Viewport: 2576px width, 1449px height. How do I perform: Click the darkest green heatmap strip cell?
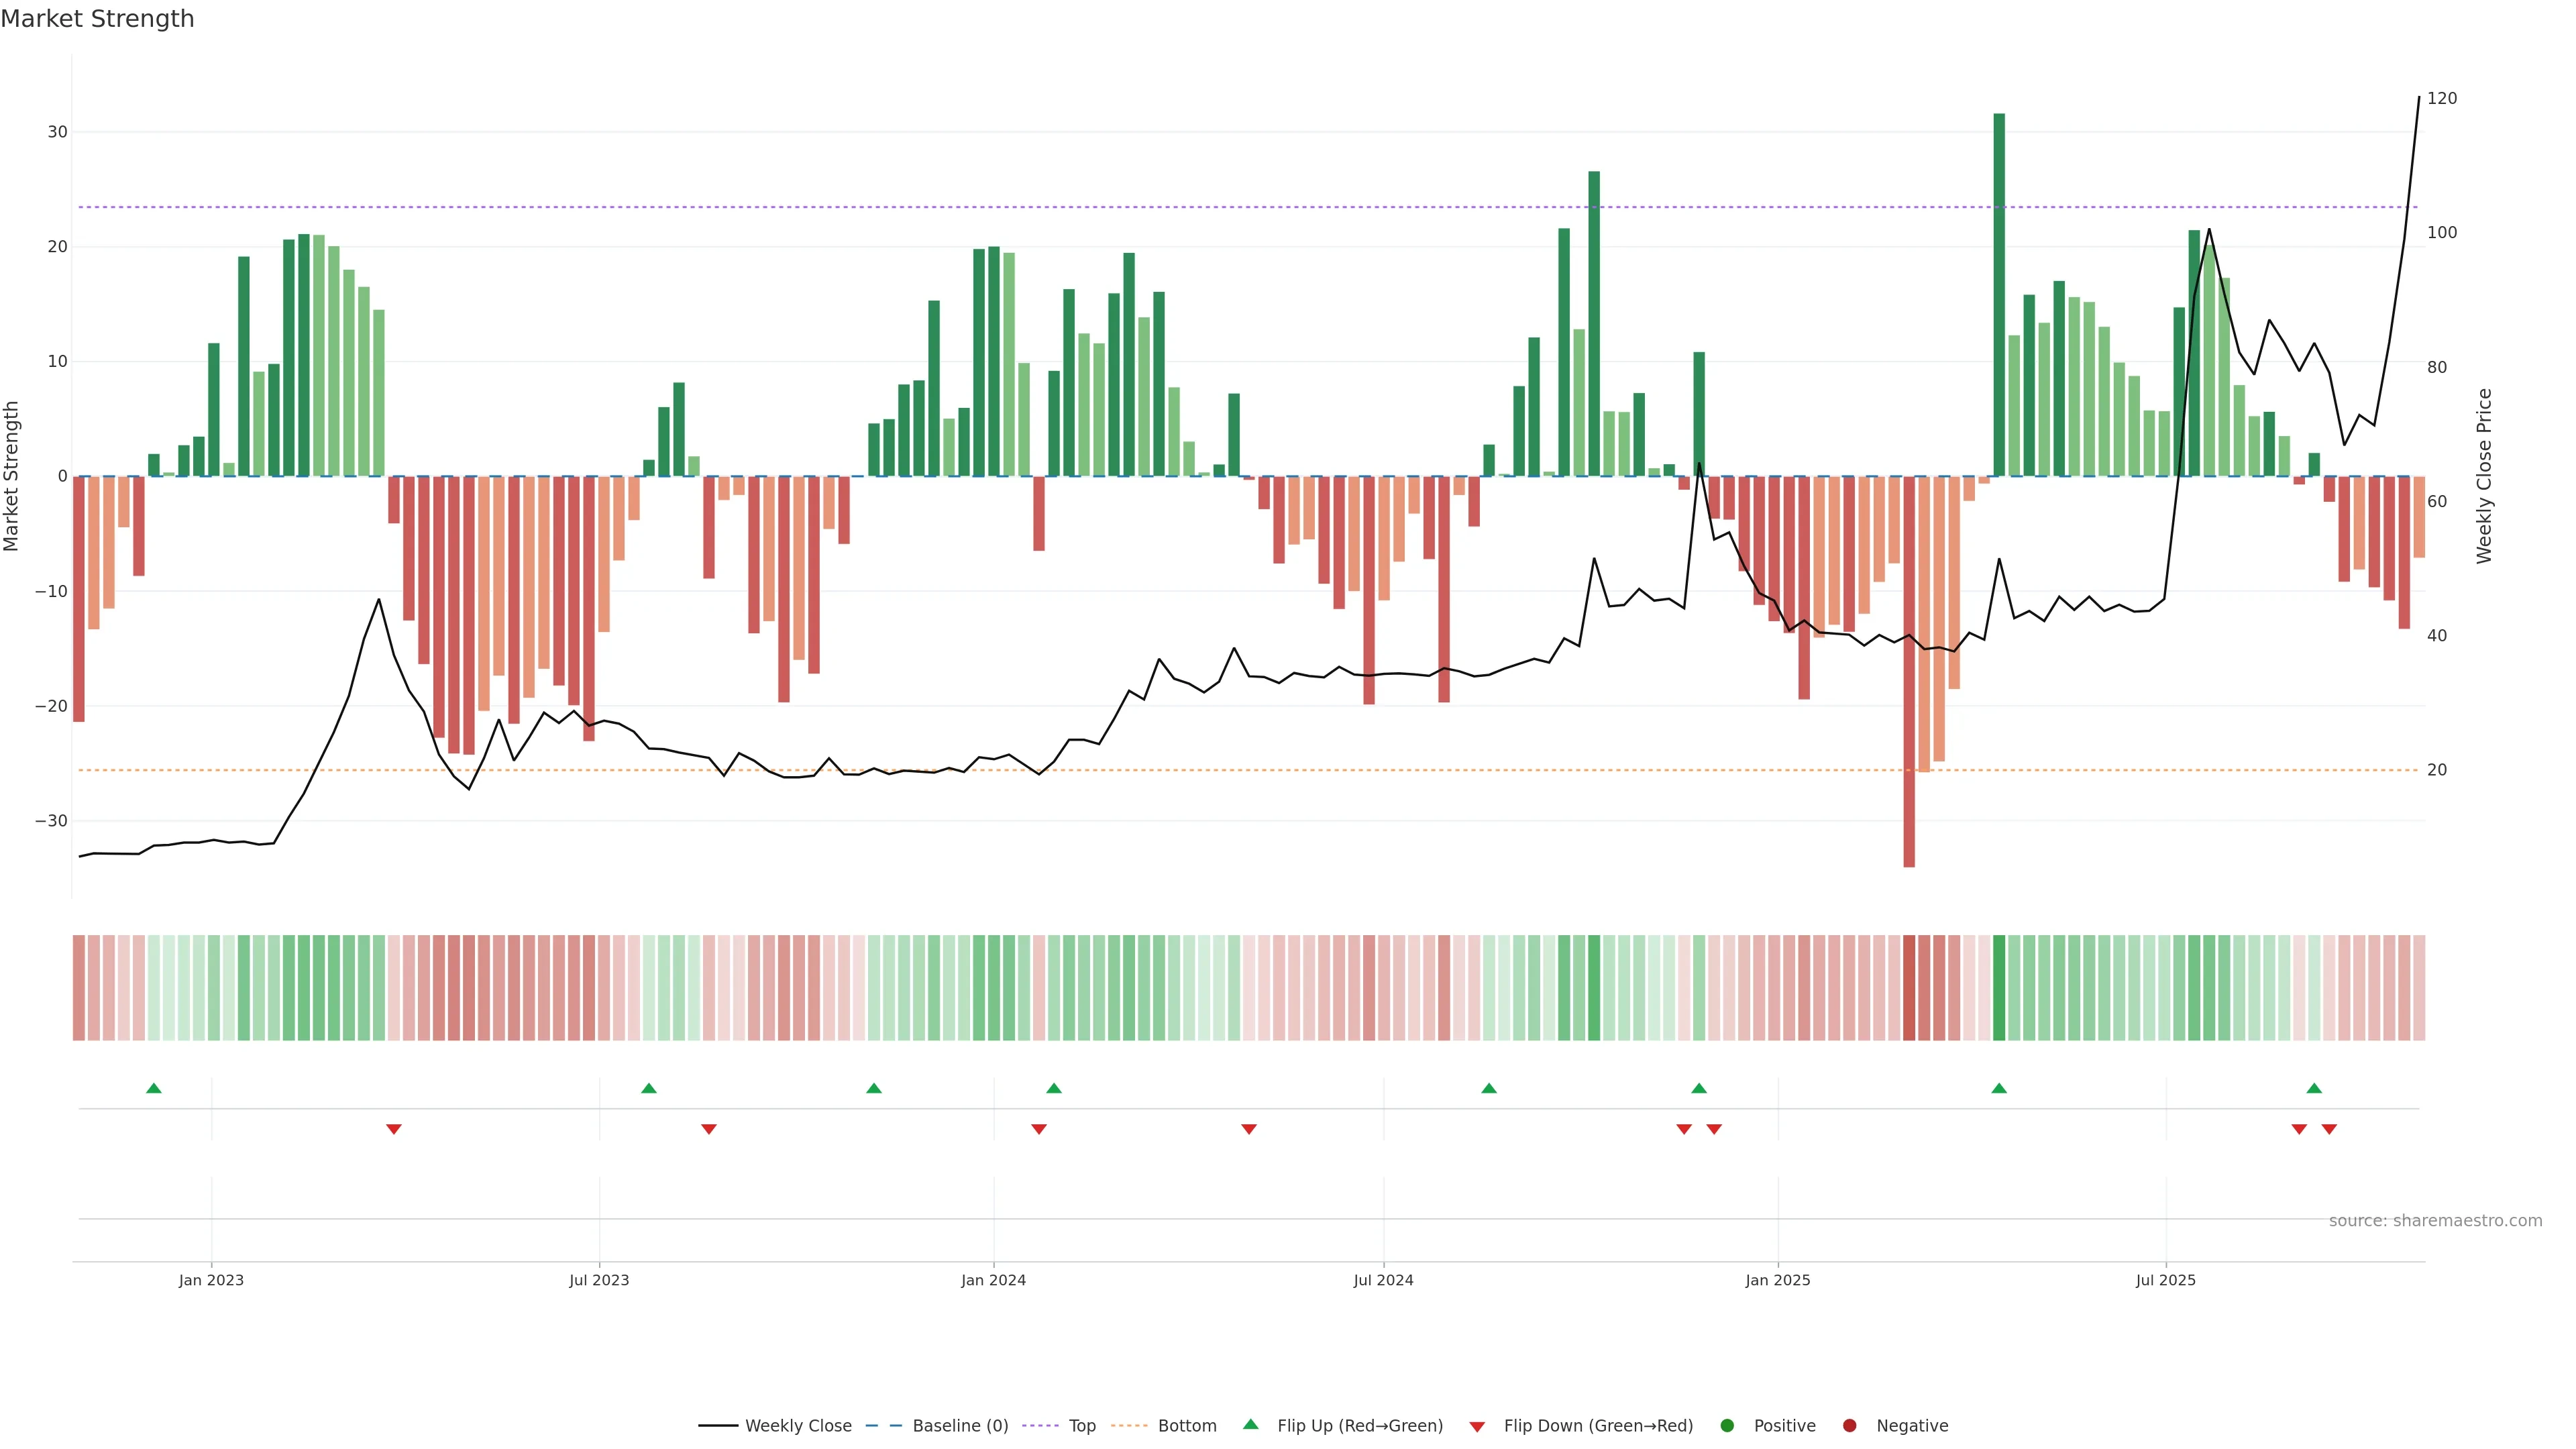point(1999,988)
